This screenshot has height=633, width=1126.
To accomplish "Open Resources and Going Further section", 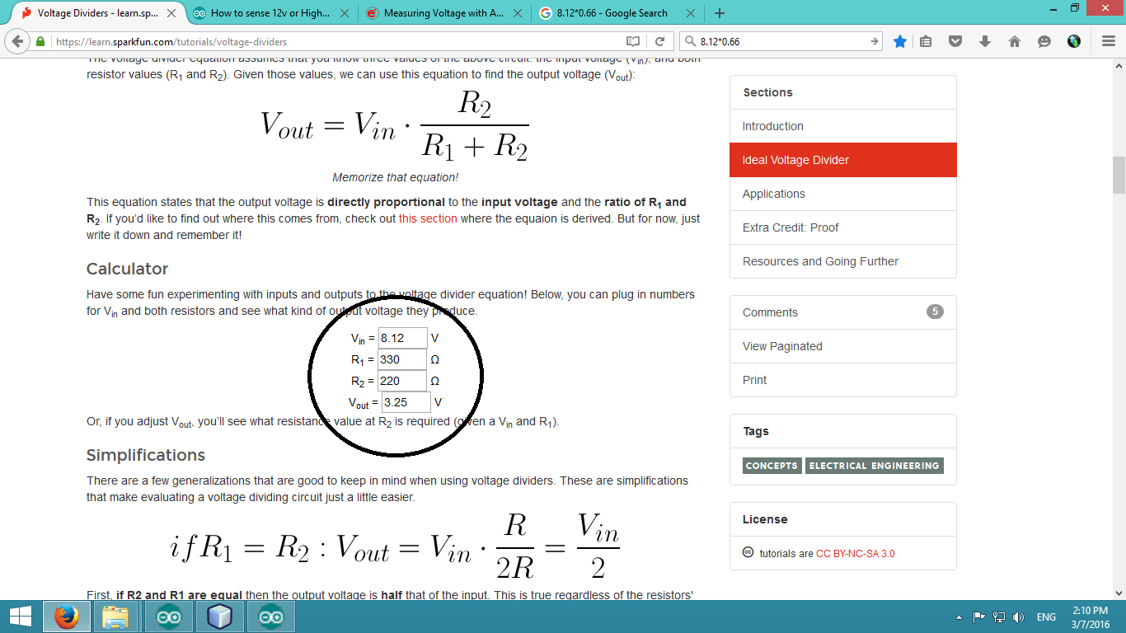I will click(x=842, y=261).
